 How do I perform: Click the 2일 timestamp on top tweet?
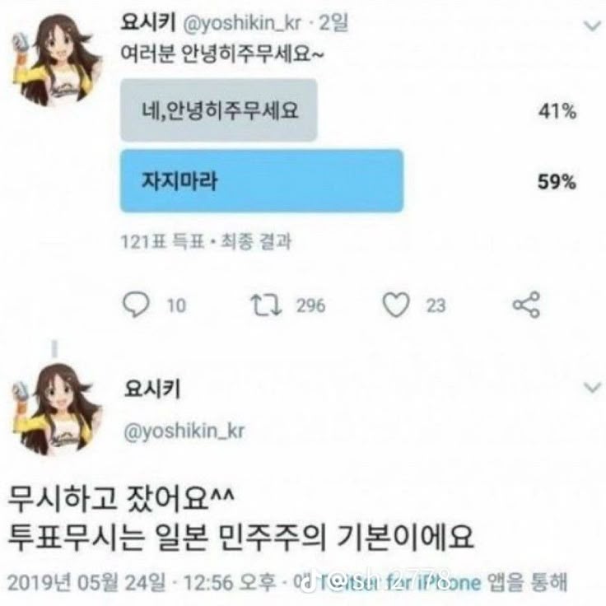pos(333,23)
